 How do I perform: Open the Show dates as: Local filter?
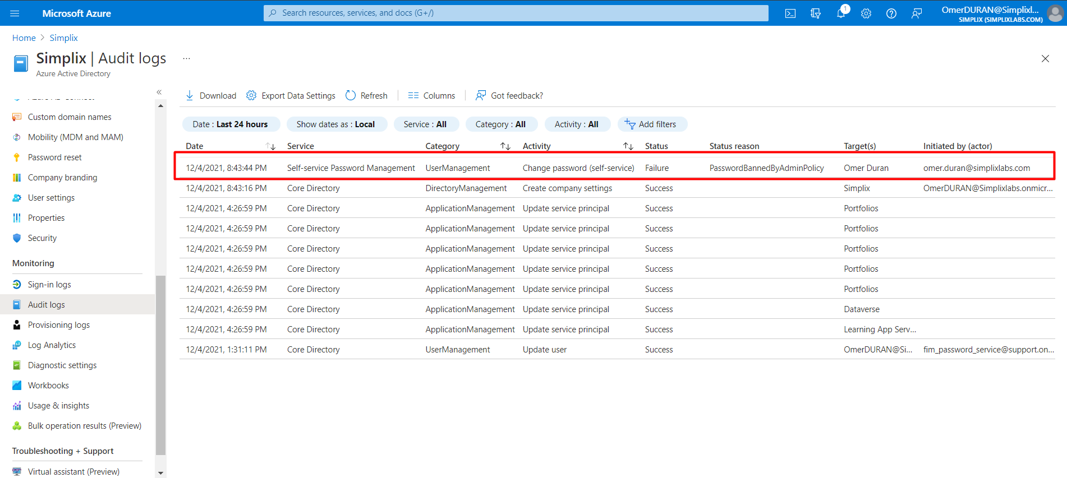(336, 124)
